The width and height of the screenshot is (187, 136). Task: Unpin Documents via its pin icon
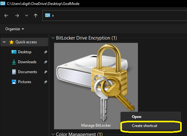tap(45, 72)
